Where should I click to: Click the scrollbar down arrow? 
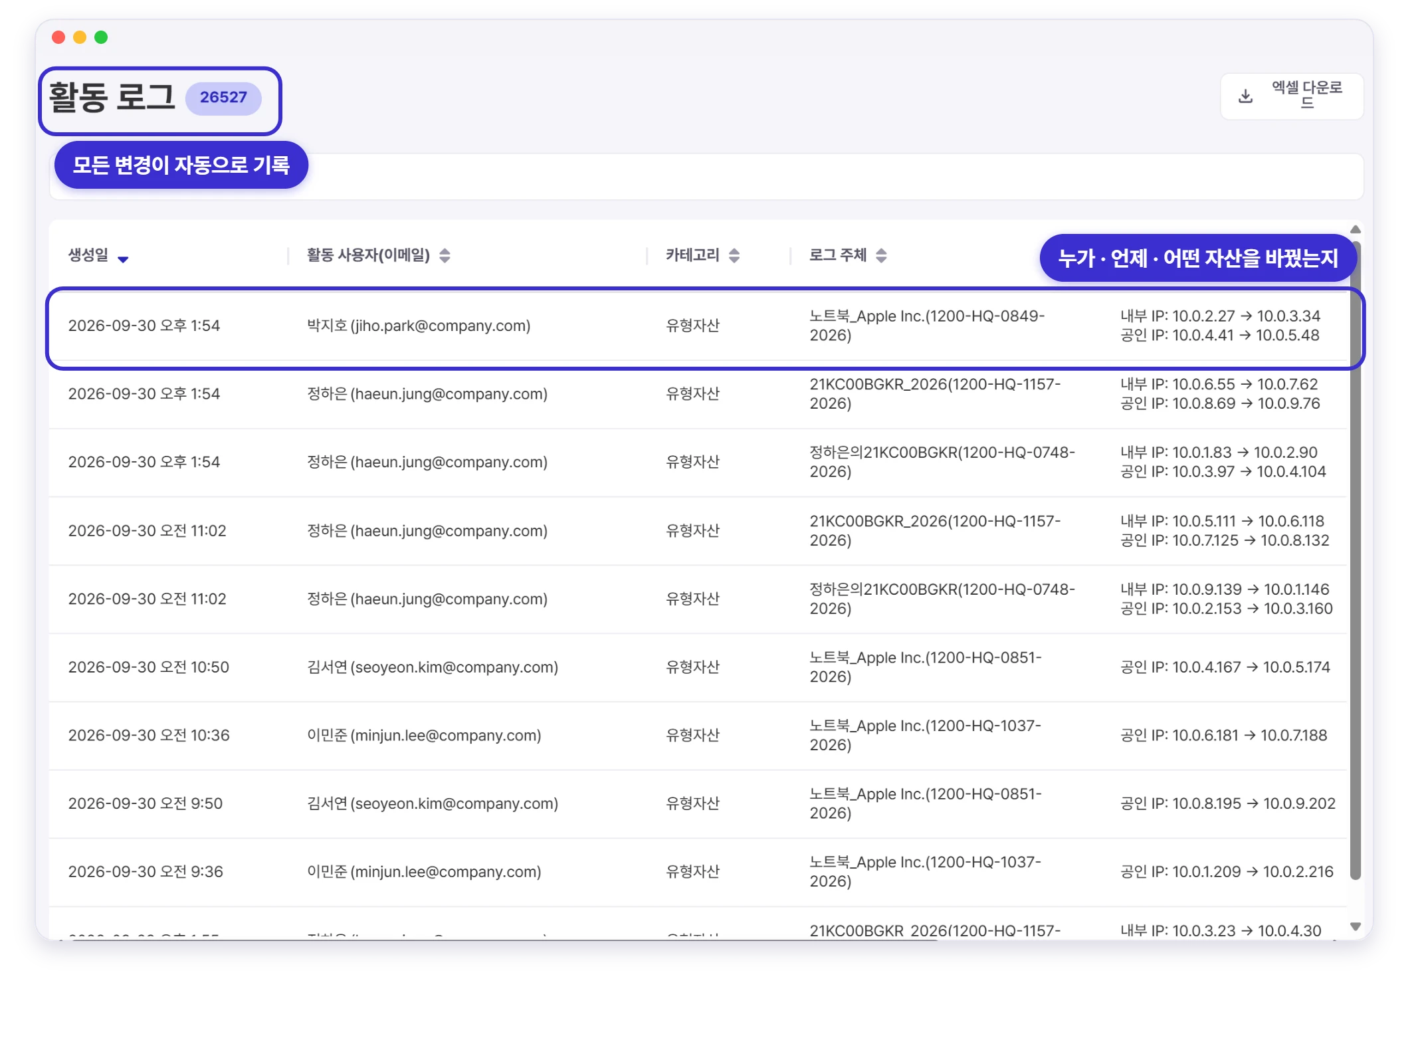tap(1356, 926)
